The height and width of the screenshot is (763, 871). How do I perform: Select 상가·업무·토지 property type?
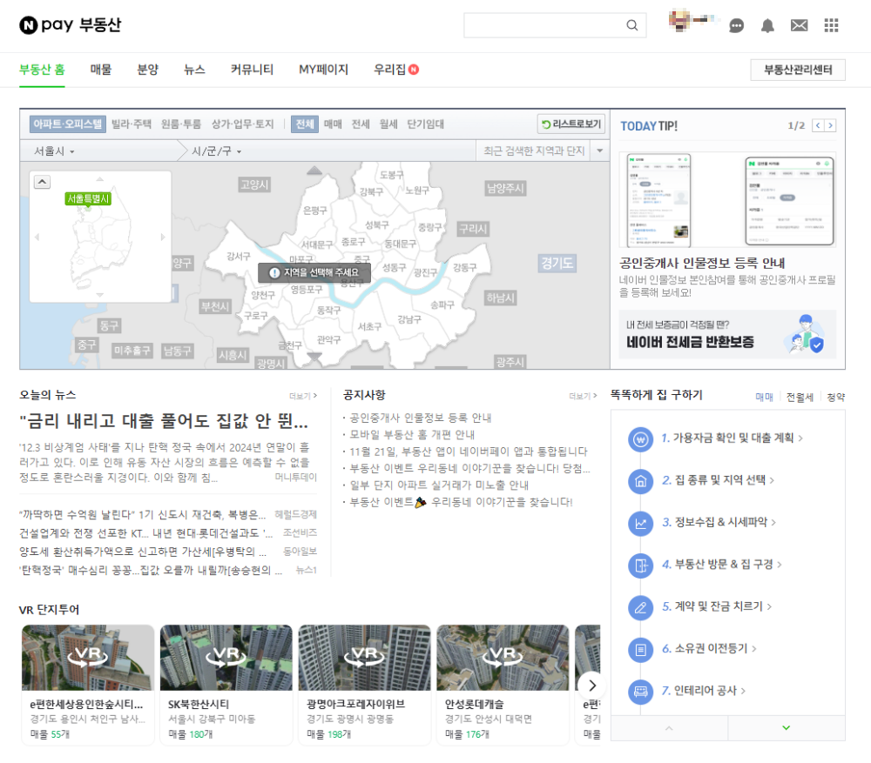(x=243, y=124)
